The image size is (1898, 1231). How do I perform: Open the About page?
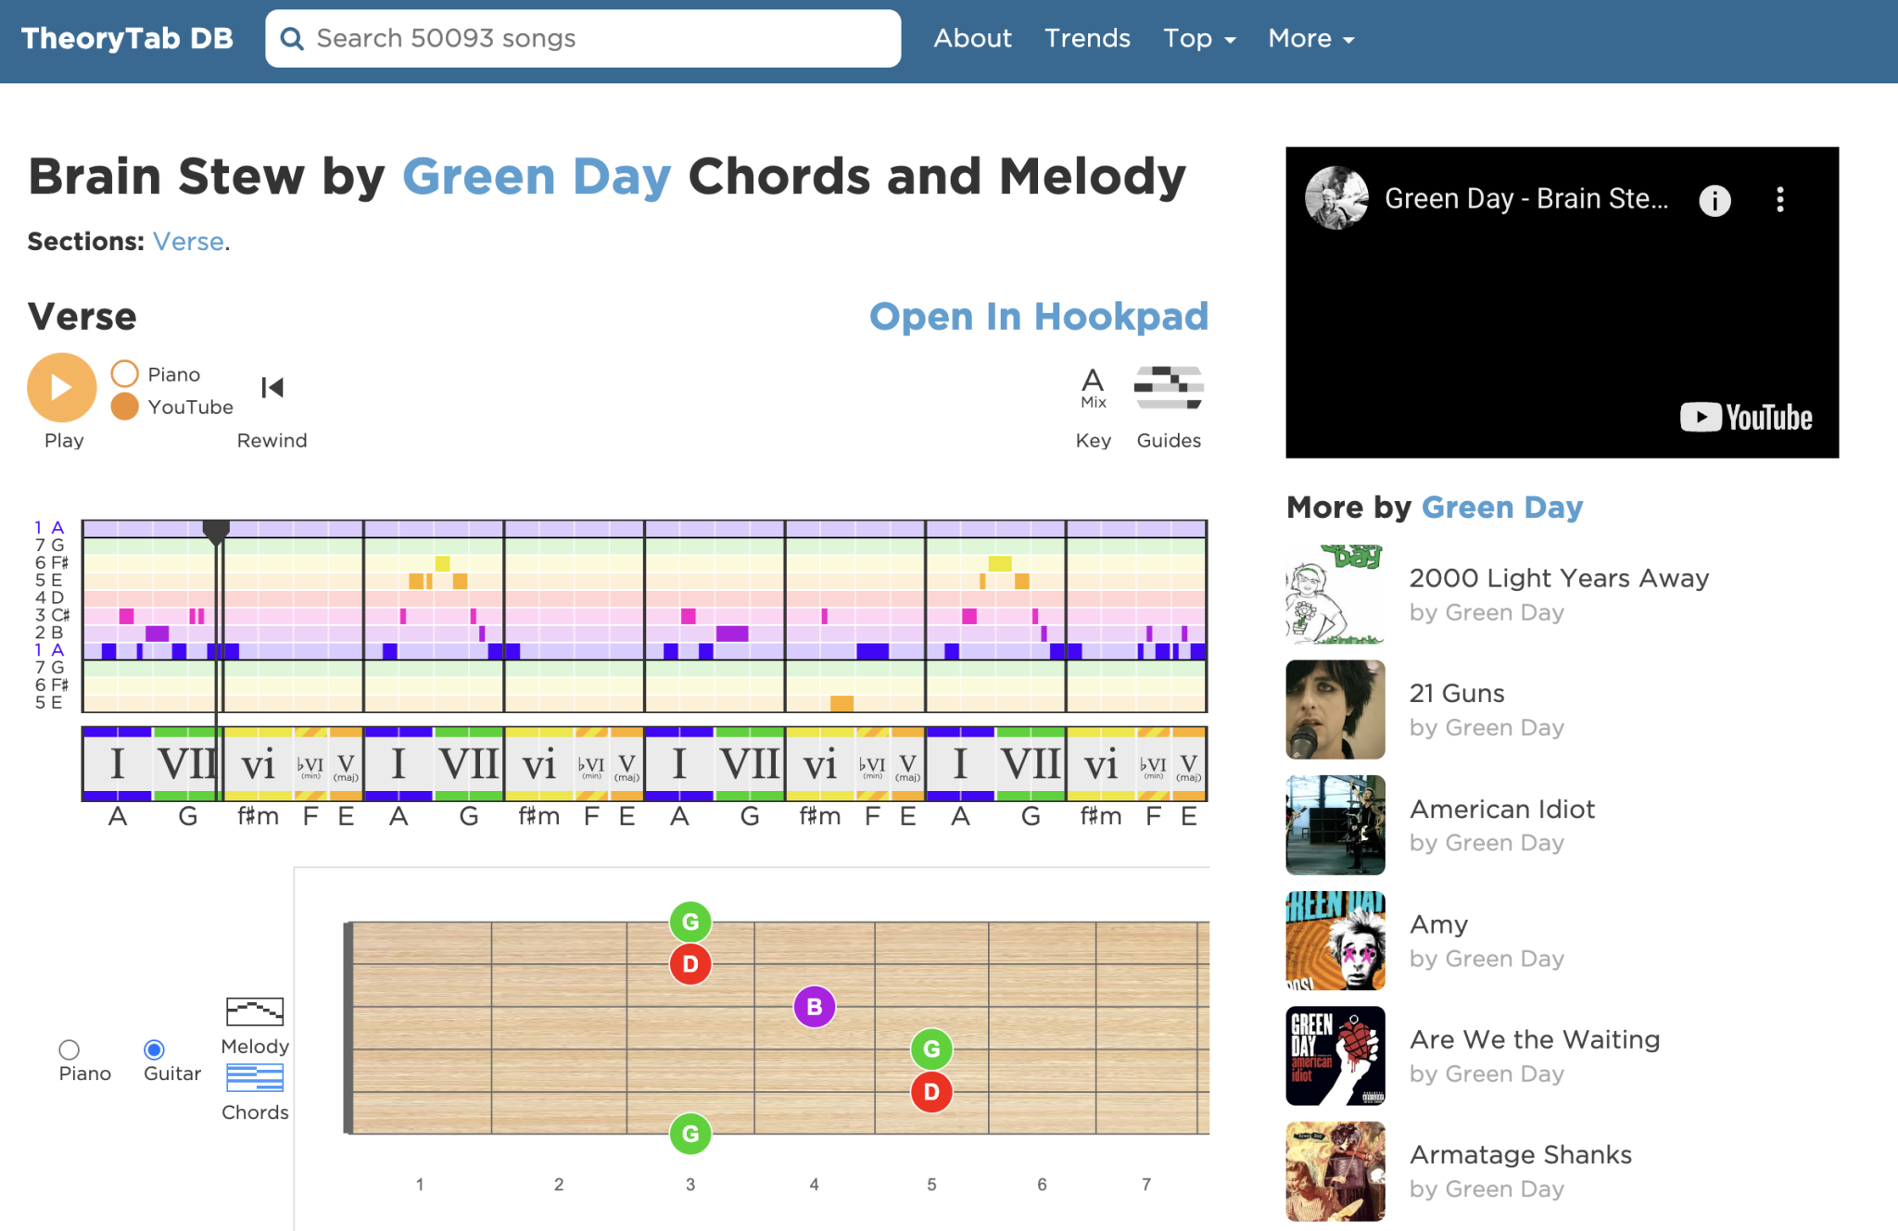tap(972, 38)
